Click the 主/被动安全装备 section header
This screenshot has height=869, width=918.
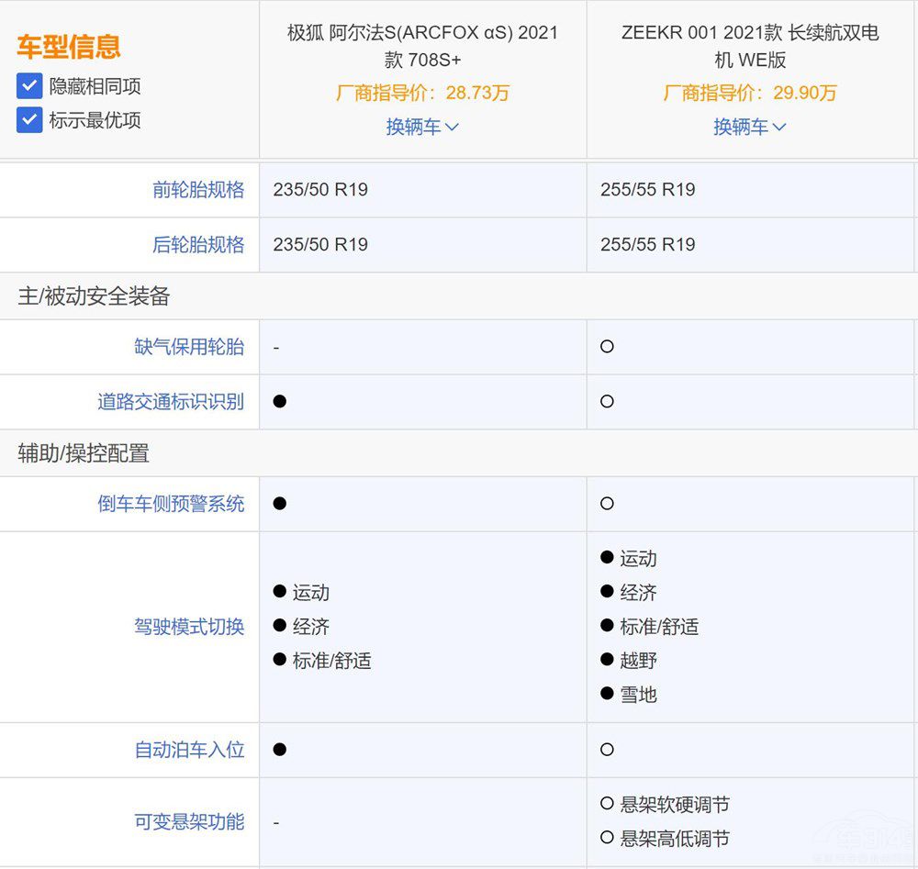tap(94, 295)
